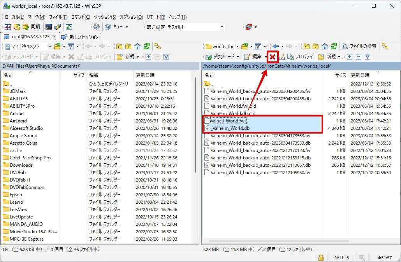Click the キュー queue icon
This screenshot has width=401, height=262.
[x=114, y=27]
